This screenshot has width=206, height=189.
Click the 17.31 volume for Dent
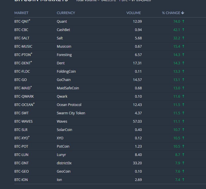[137, 63]
